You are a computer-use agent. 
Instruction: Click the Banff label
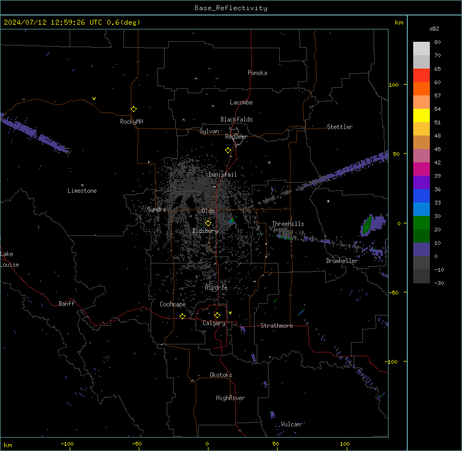[66, 304]
